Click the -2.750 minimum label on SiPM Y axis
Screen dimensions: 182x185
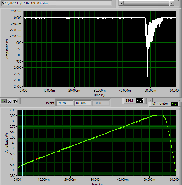click(x=17, y=86)
